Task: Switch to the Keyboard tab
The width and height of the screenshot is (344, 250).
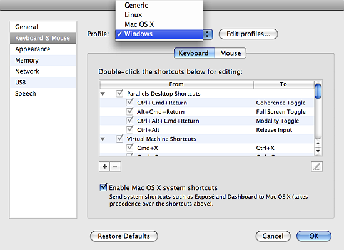Action: click(x=194, y=53)
